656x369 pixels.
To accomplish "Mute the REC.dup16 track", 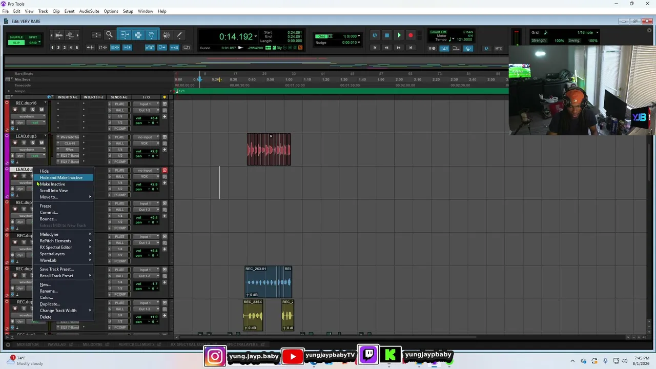I will coord(42,110).
